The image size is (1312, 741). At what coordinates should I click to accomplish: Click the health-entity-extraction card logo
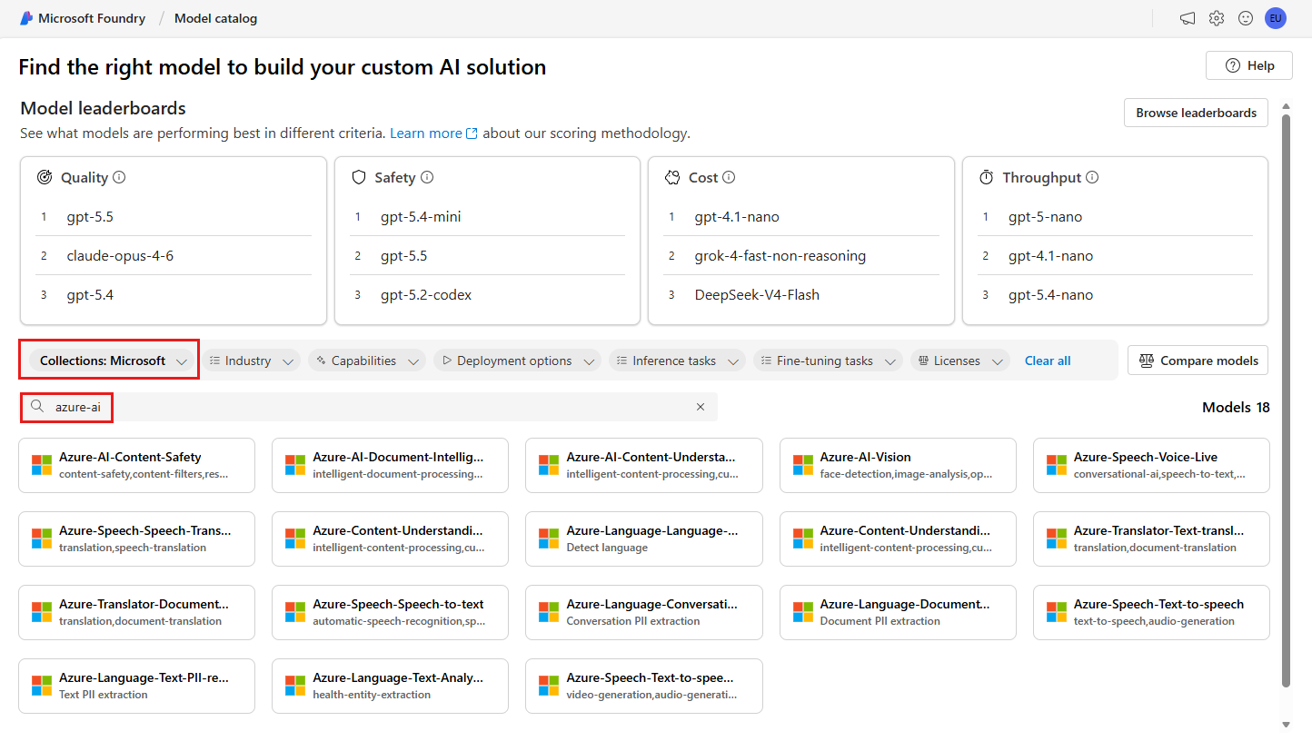tap(295, 686)
